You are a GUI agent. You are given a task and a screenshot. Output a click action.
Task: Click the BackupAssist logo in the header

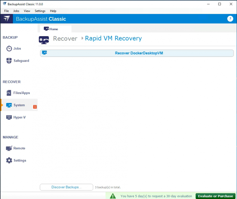click(6, 19)
